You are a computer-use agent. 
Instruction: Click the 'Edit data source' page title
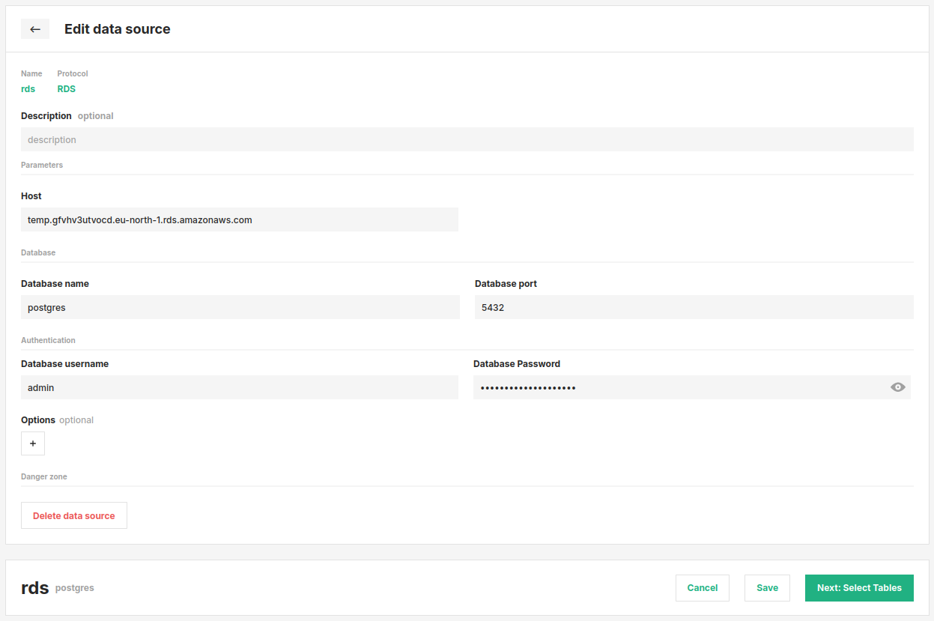click(x=118, y=29)
